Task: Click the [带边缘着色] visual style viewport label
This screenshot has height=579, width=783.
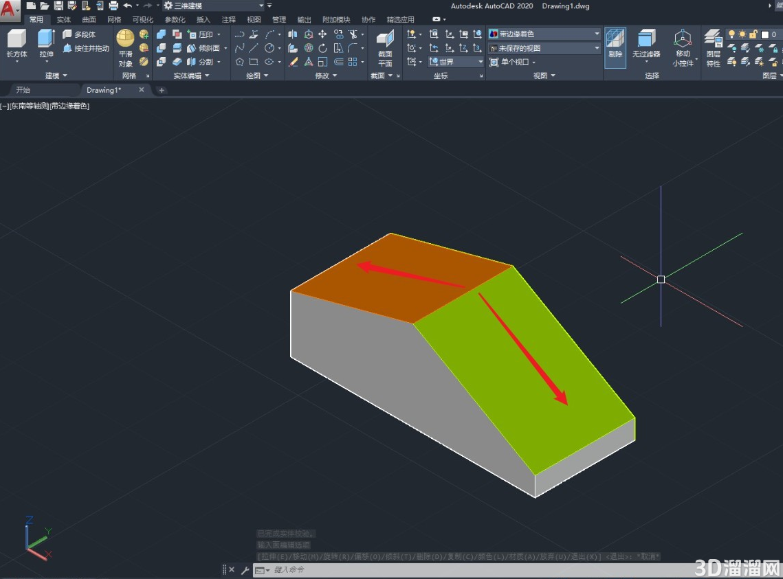Action: (x=70, y=106)
